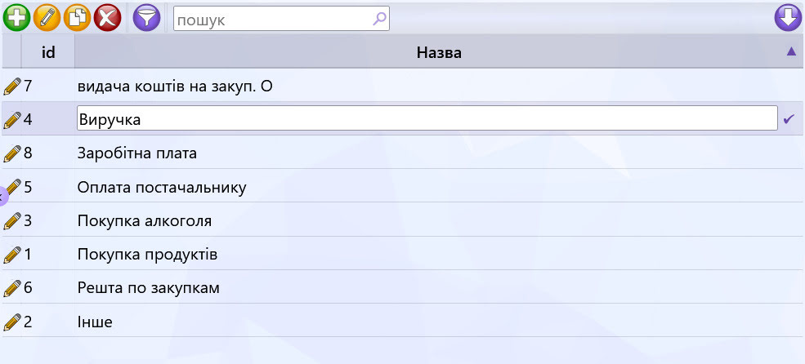The width and height of the screenshot is (805, 364).
Task: Click pencil icon for Покупка алкоголя row
Action: pyautogui.click(x=12, y=221)
